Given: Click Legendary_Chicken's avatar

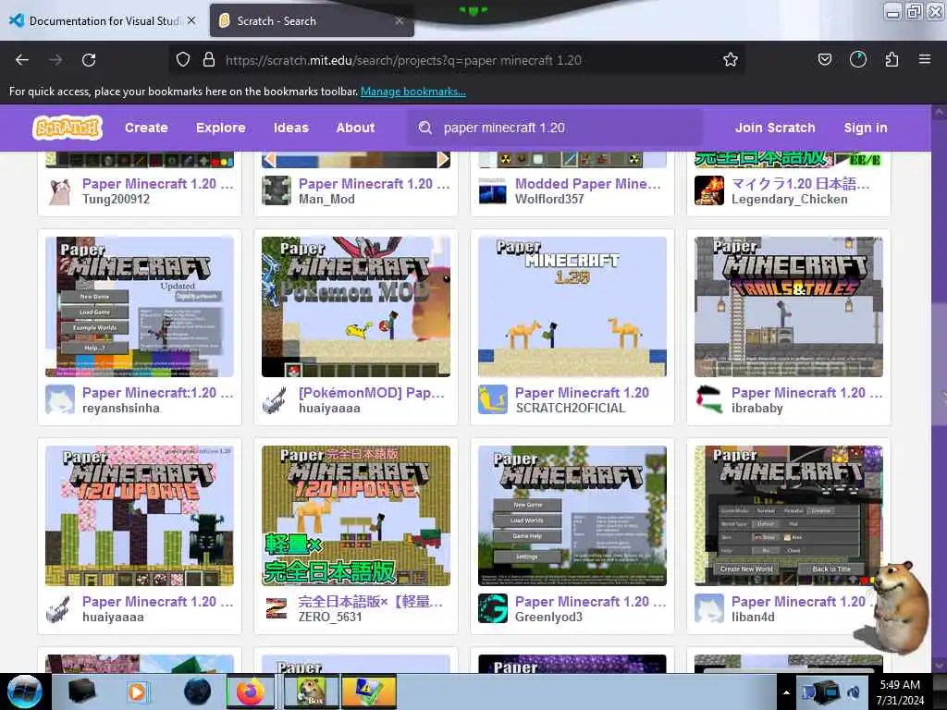Looking at the screenshot, I should pos(709,190).
